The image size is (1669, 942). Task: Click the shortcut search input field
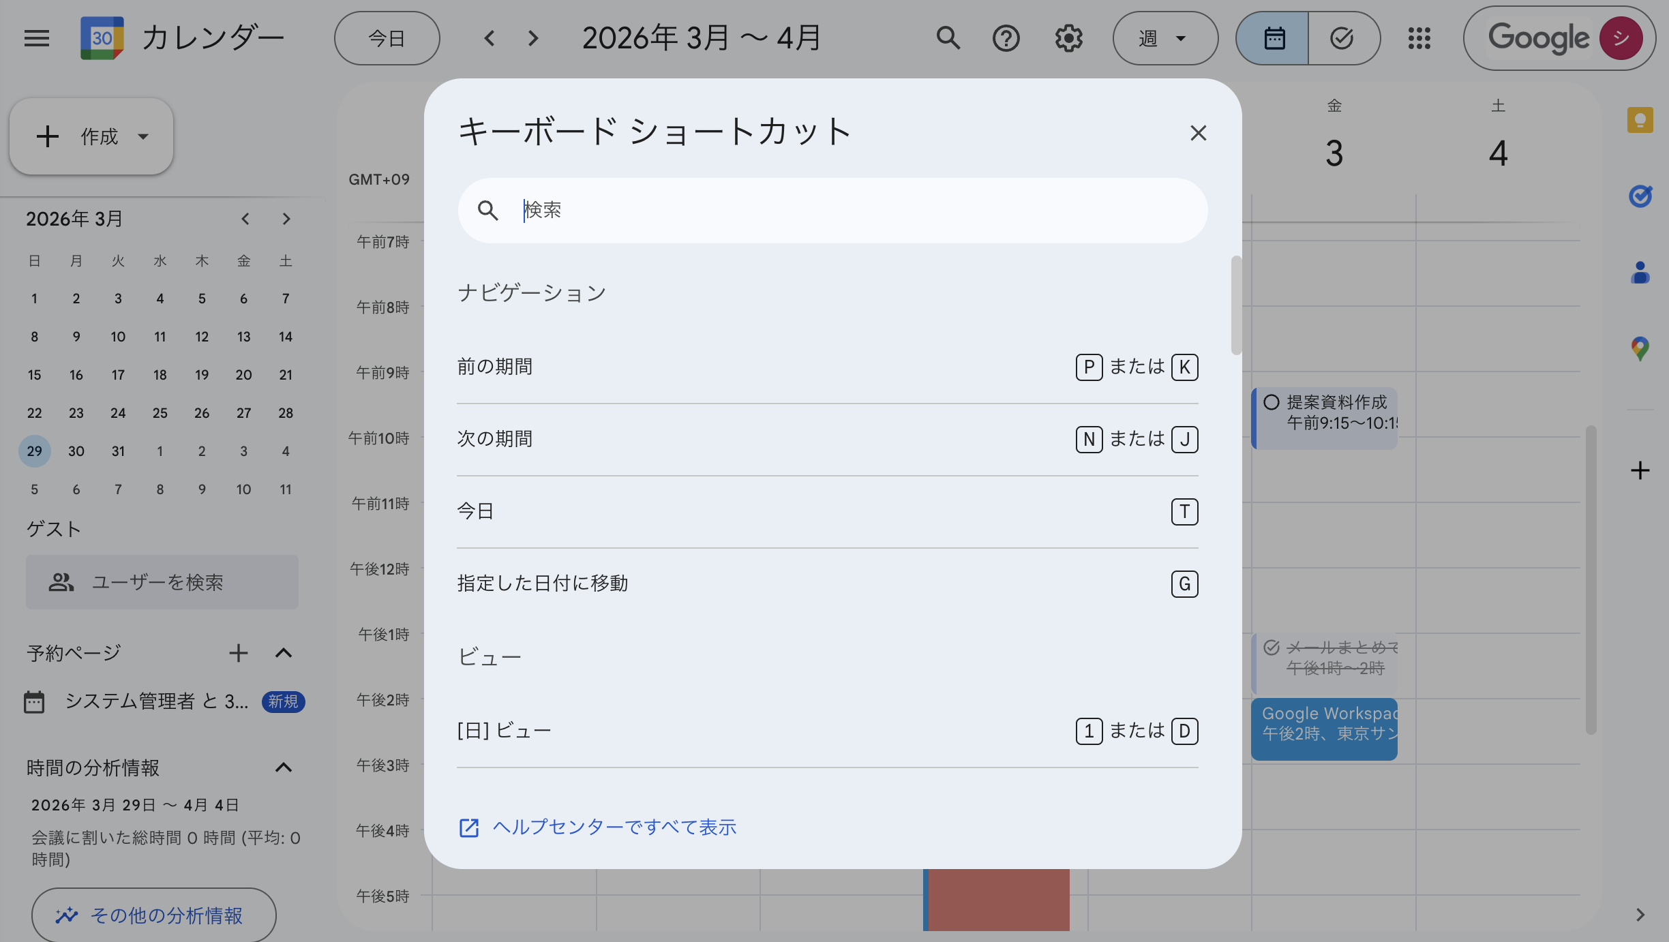click(832, 210)
